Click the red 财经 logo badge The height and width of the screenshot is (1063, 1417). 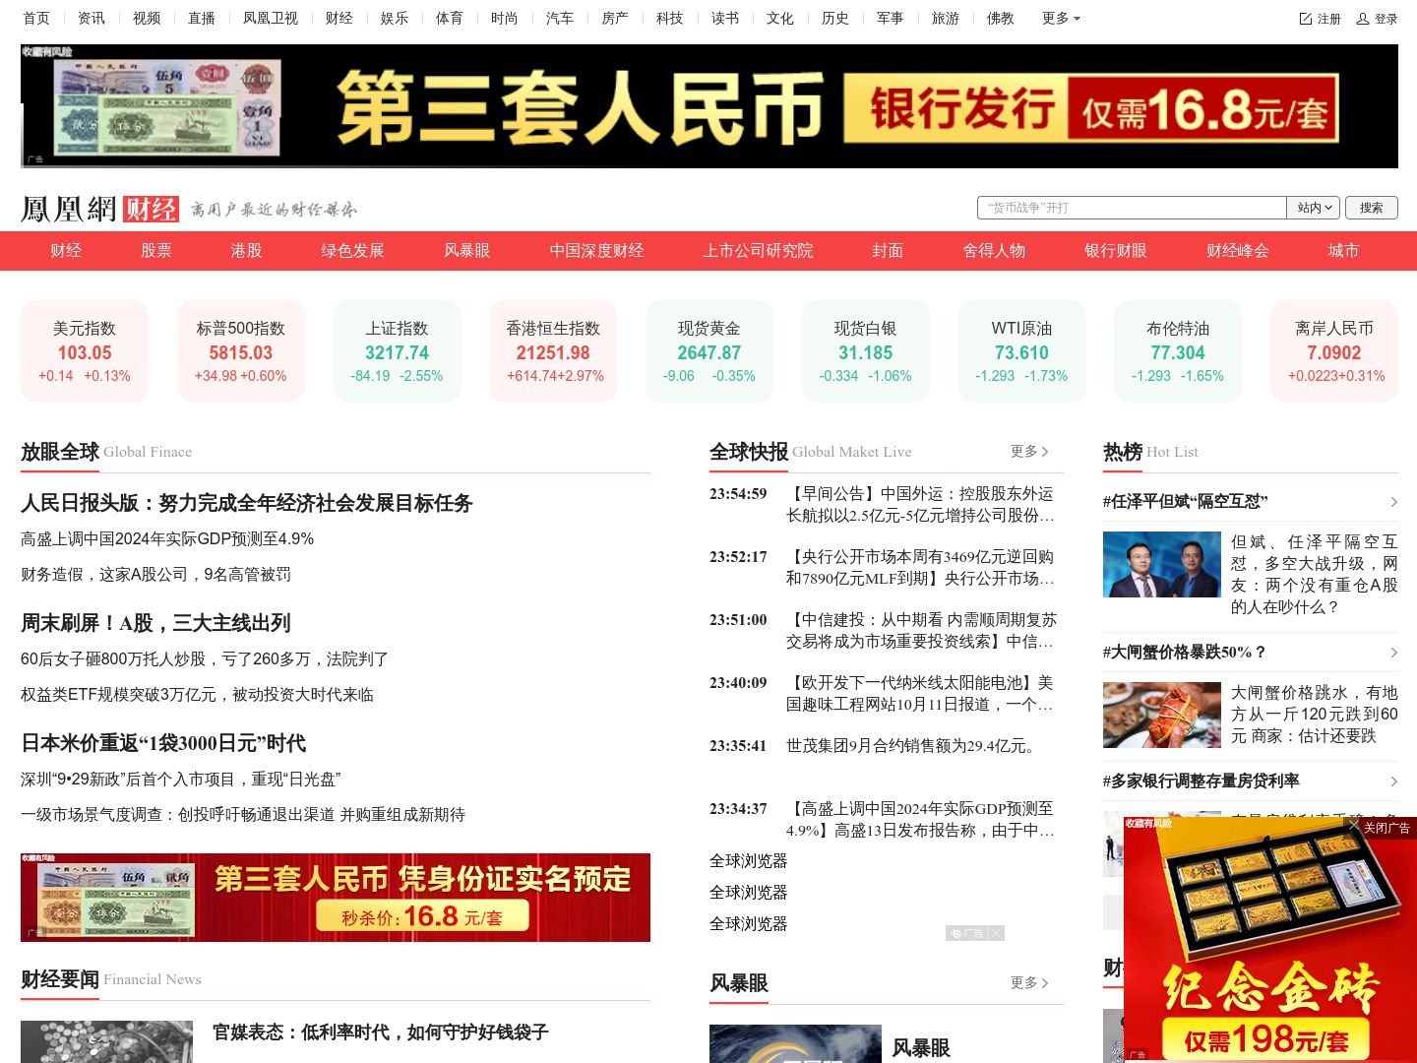[x=151, y=209]
